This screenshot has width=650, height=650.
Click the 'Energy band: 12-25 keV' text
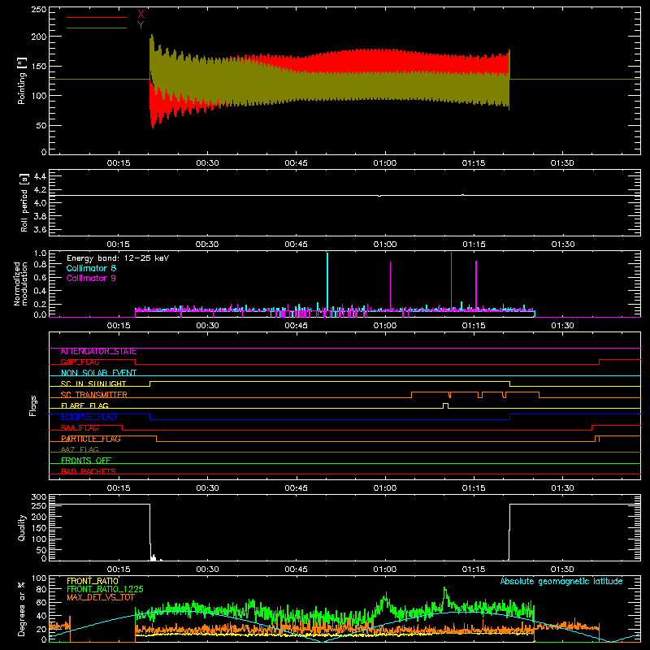pyautogui.click(x=118, y=258)
